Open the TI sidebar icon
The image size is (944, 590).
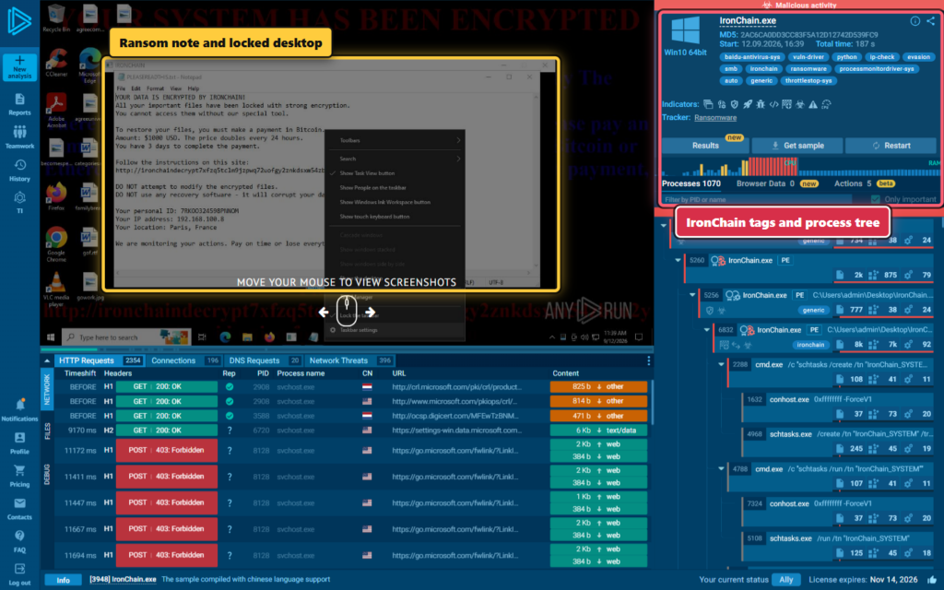point(19,203)
